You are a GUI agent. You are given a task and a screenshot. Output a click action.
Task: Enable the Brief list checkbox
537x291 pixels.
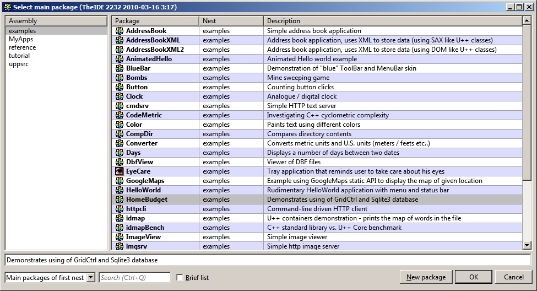(180, 278)
